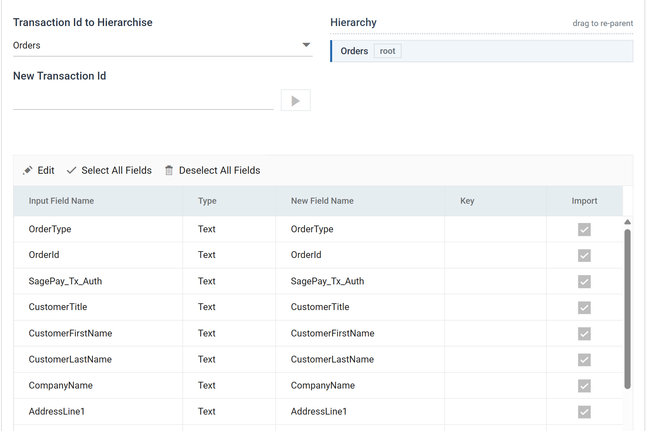Click New Field Name cell CustomerFirstName
646x431 pixels.
pyautogui.click(x=360, y=333)
